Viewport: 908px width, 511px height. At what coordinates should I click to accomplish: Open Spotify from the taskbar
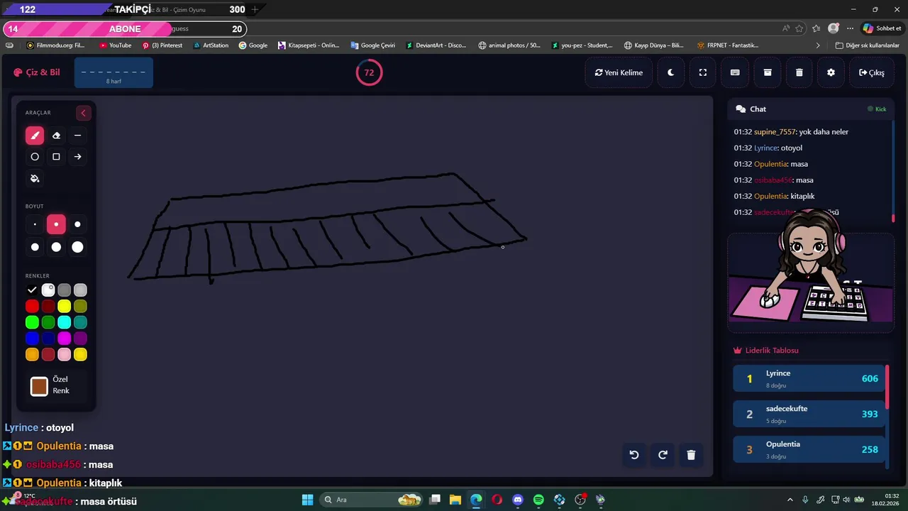click(x=538, y=500)
